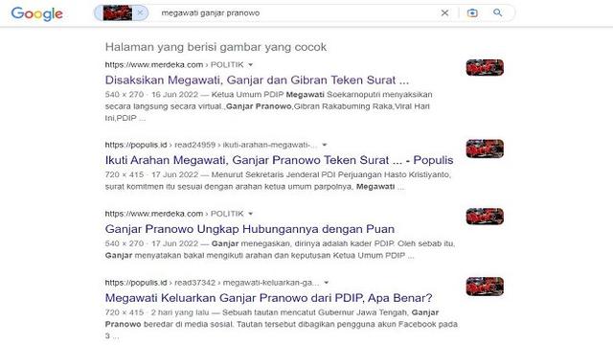This screenshot has height=345, width=613.
Task: Click the thumbnail beside 'Megawati Keluarkan Ganjar' result
Action: [x=485, y=287]
